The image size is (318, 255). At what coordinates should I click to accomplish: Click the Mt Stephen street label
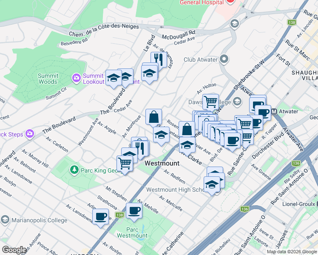(x=116, y=194)
